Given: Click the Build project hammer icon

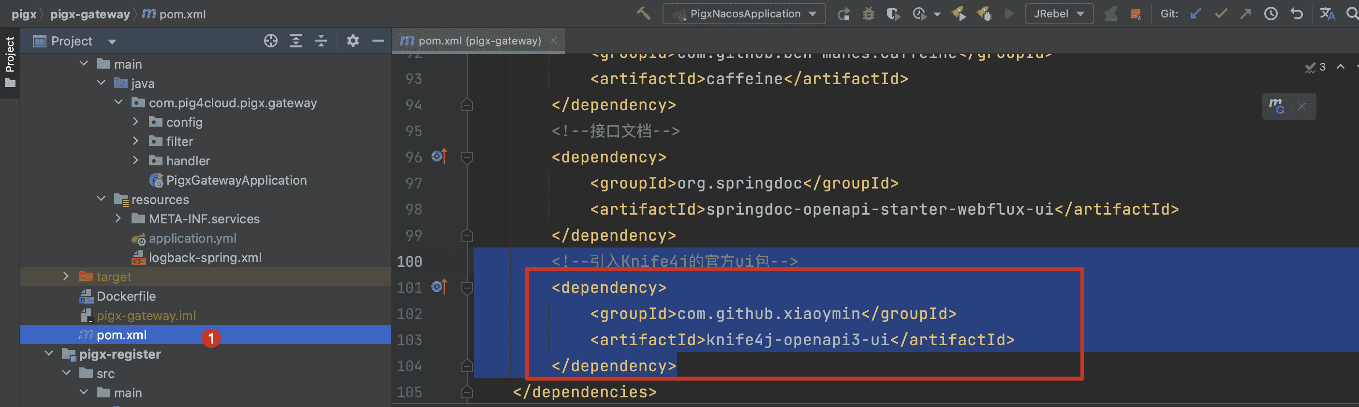Looking at the screenshot, I should coord(643,14).
